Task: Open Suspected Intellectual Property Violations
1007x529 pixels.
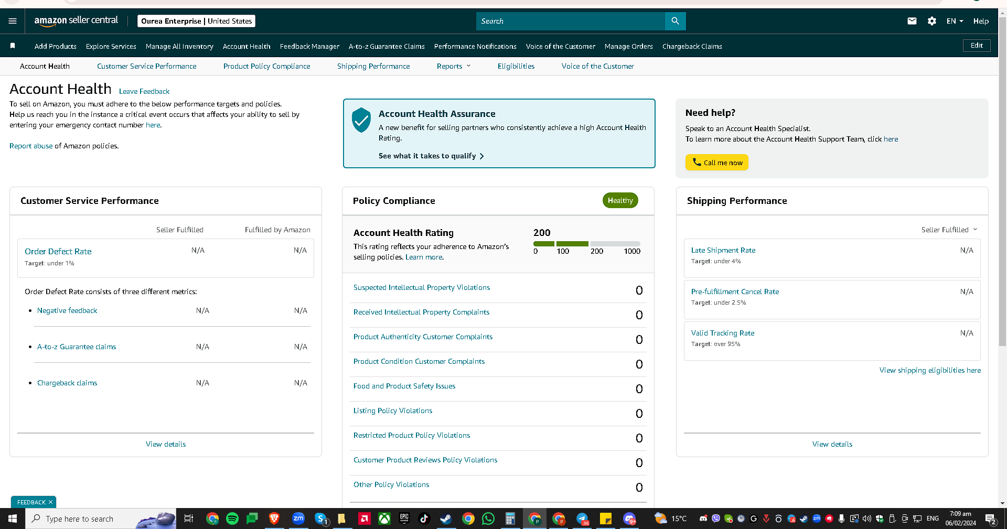Action: tap(422, 287)
